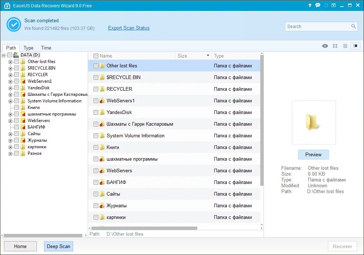This screenshot has width=364, height=255.
Task: Check the Книги row in file list
Action: (x=96, y=147)
